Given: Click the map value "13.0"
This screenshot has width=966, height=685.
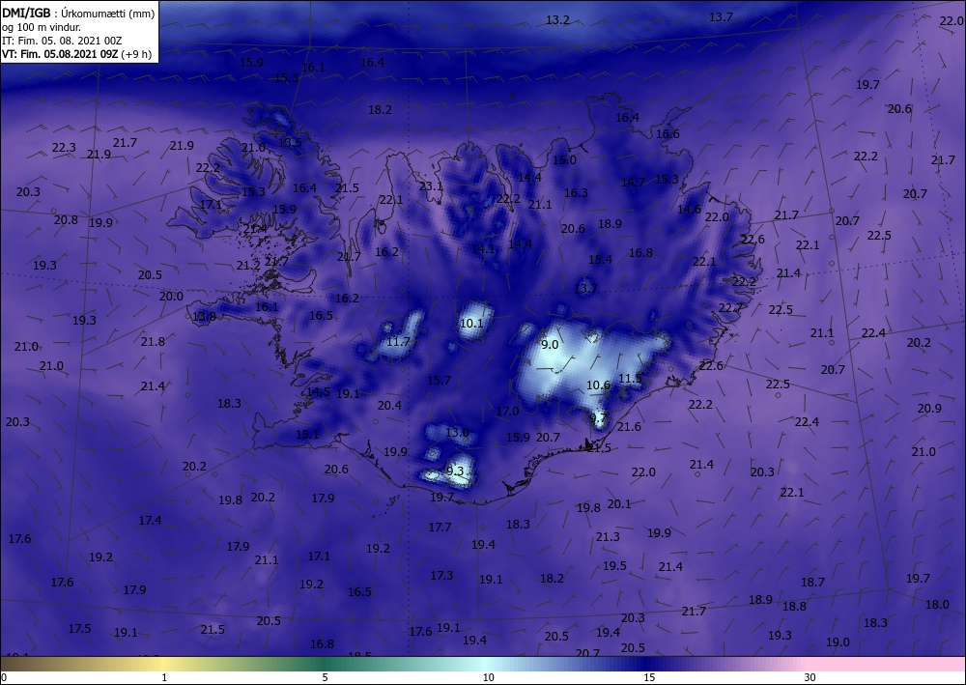Looking at the screenshot, I should [457, 433].
